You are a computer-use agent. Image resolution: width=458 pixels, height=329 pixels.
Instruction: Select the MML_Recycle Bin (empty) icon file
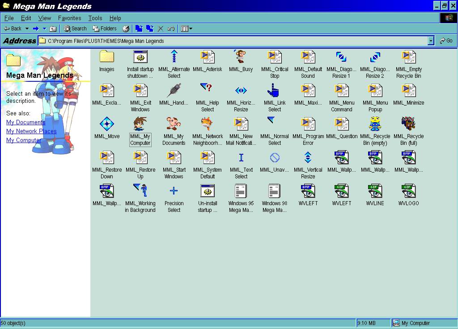tap(375, 132)
